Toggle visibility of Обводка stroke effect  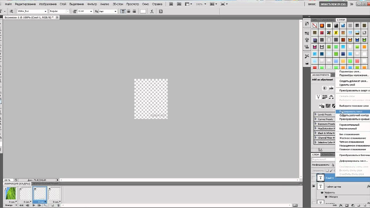(x=326, y=197)
